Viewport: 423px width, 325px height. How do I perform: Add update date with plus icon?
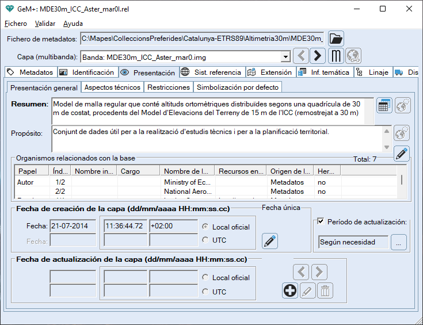291,291
